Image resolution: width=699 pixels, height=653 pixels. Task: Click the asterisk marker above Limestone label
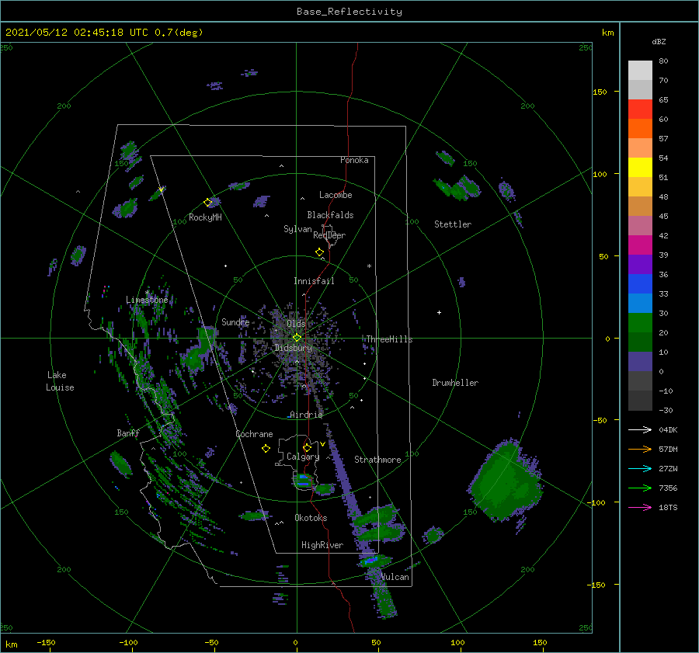(x=147, y=293)
